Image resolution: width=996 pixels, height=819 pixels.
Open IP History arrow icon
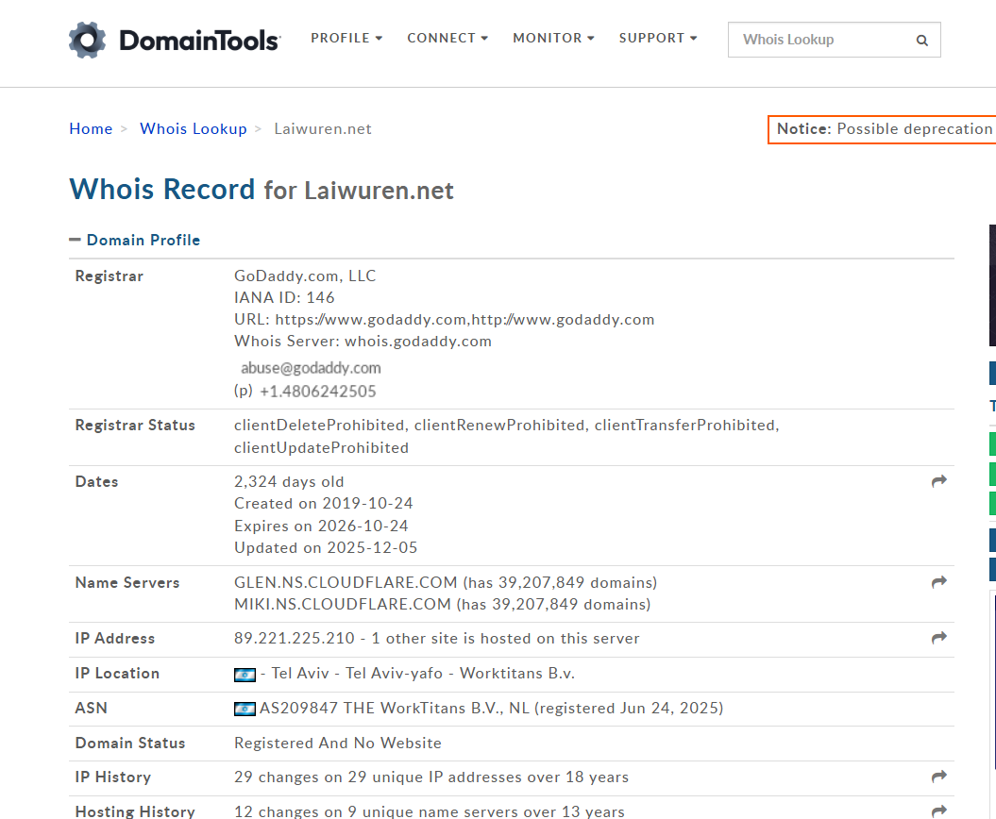[938, 777]
